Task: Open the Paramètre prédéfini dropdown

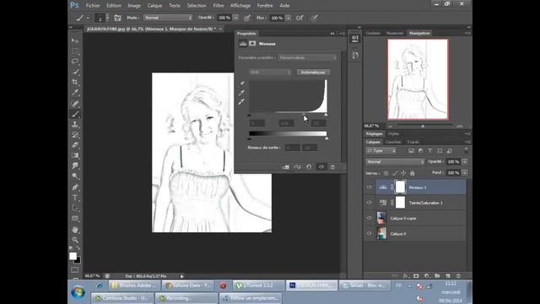Action: coord(307,57)
